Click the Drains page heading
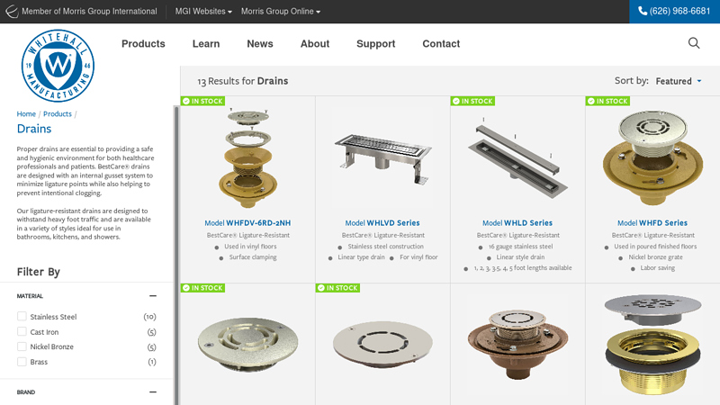The height and width of the screenshot is (405, 720). click(x=34, y=129)
